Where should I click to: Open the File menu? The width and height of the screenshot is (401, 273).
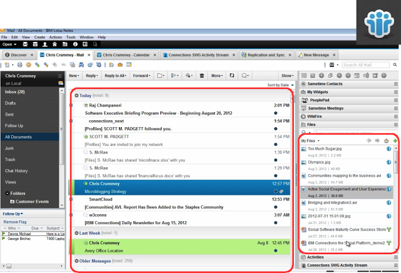coord(4,37)
